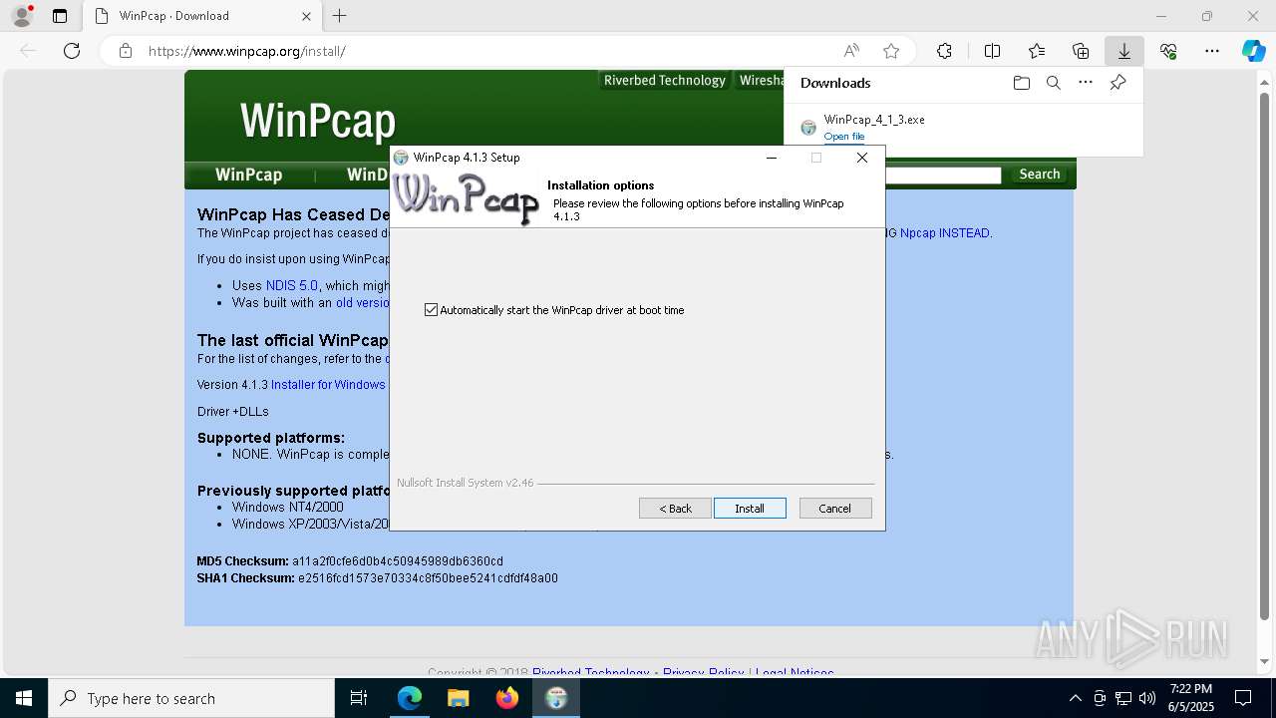1276x718 pixels.
Task: Click WinPcap installer taskbar icon
Action: [556, 699]
